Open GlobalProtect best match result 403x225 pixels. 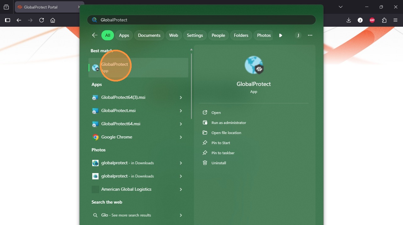[138, 67]
